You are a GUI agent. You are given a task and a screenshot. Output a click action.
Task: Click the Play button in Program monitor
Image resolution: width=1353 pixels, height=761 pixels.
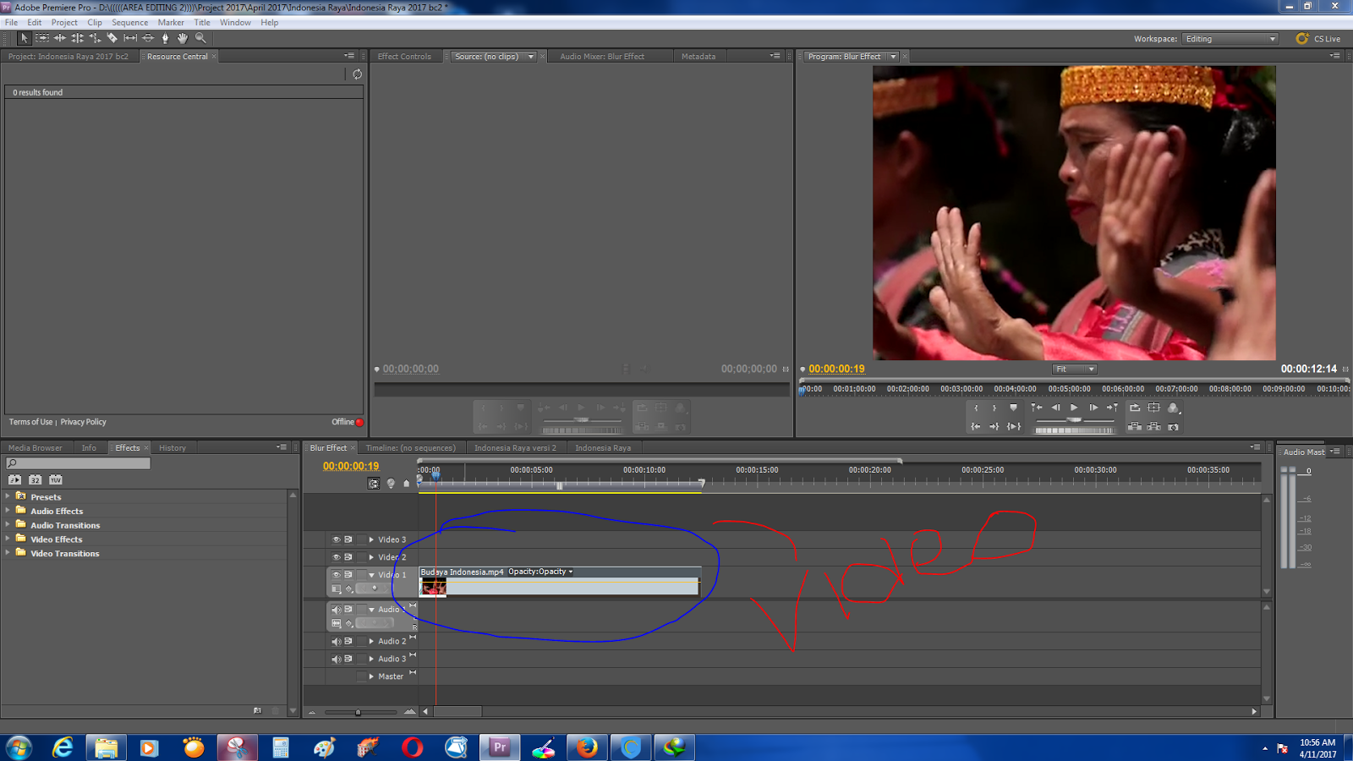1075,408
